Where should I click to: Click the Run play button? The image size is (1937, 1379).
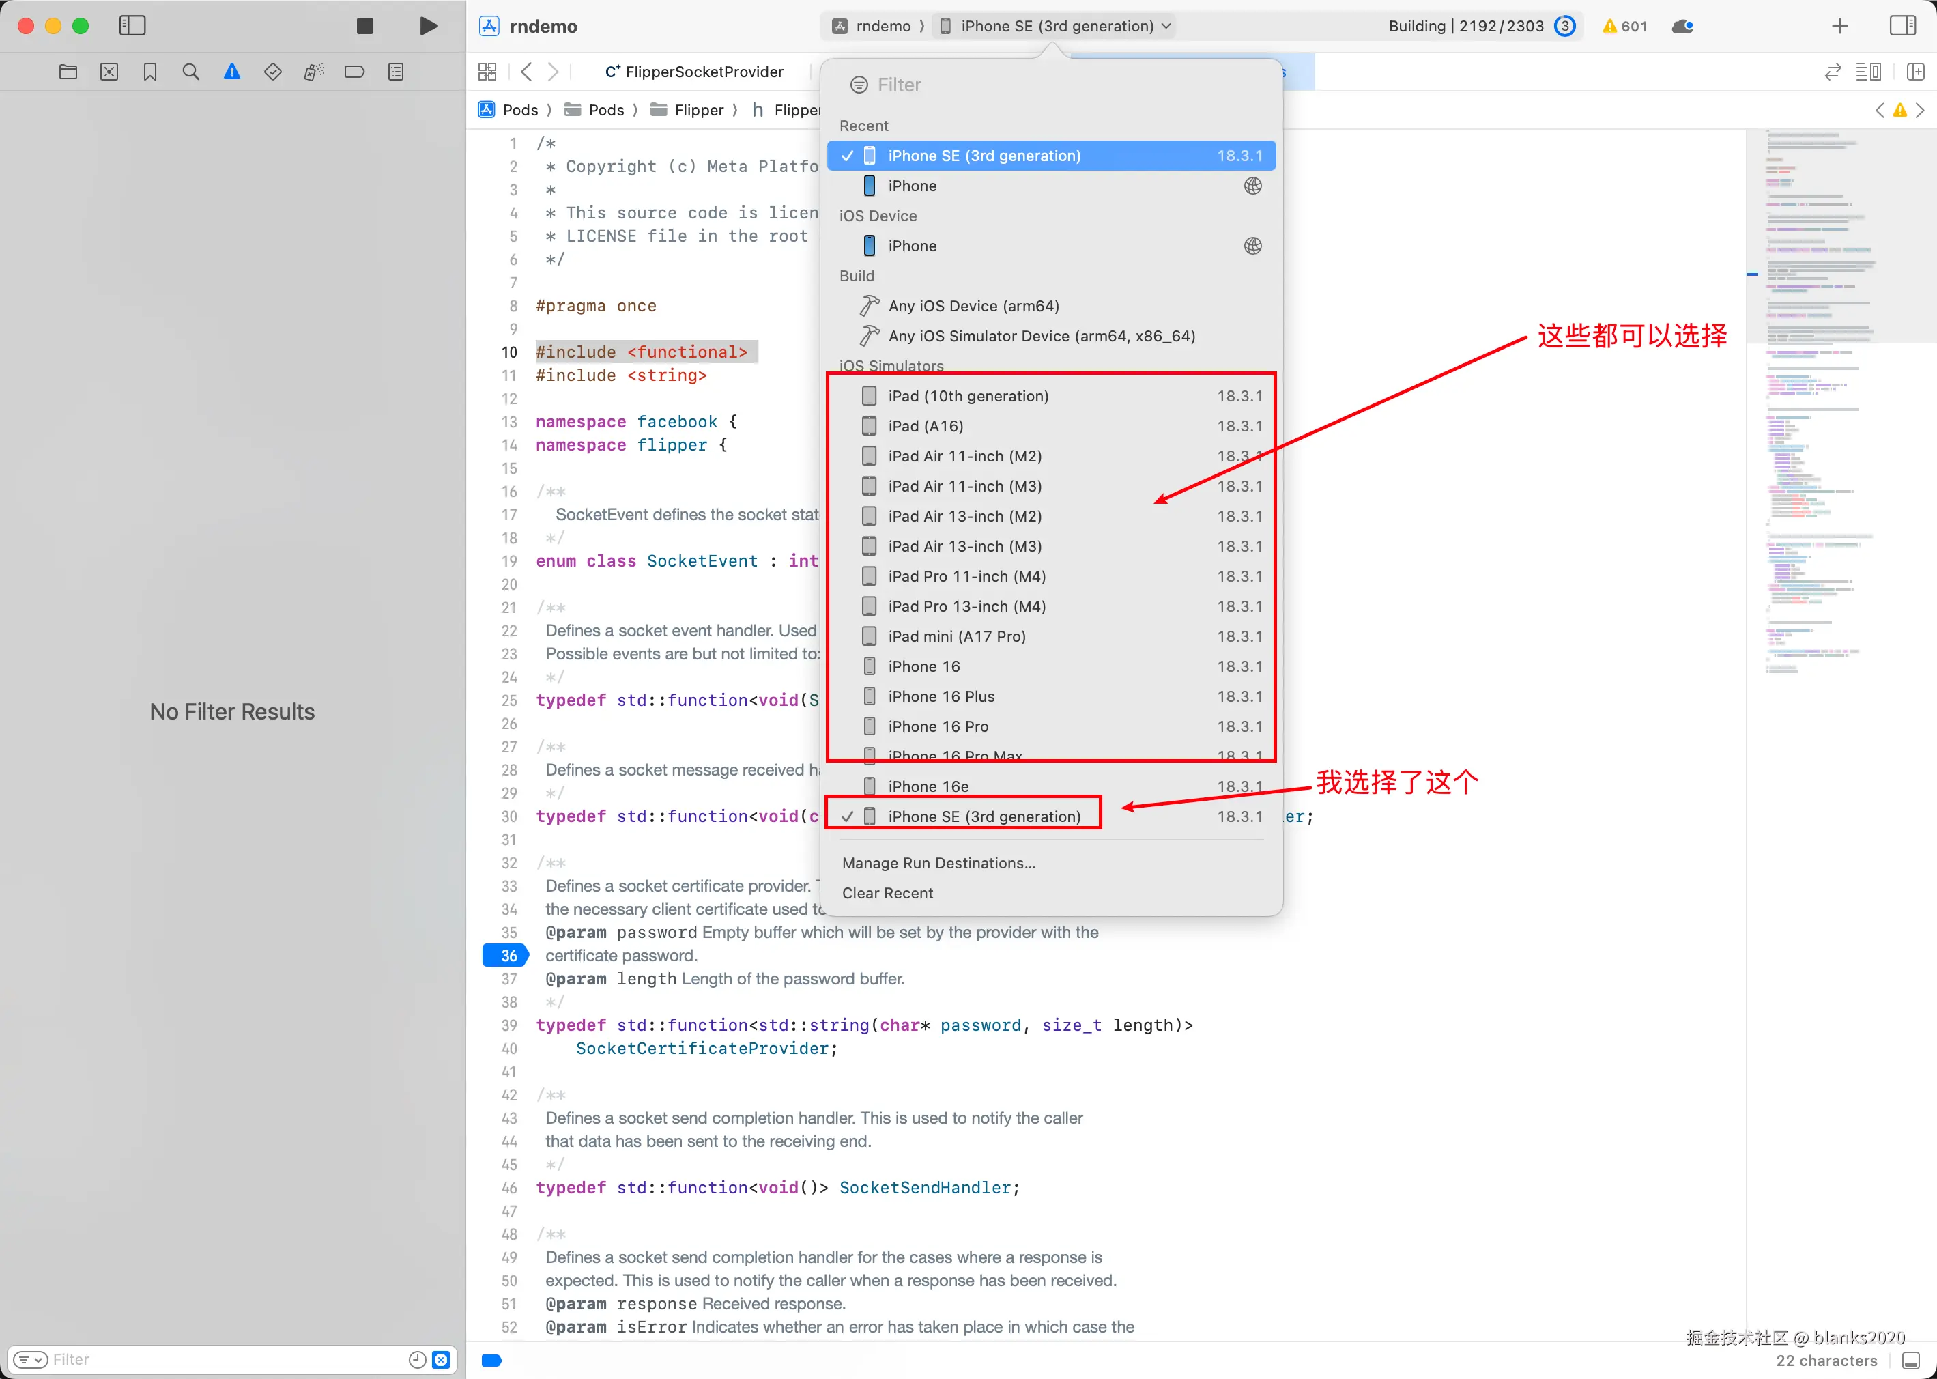pos(429,27)
